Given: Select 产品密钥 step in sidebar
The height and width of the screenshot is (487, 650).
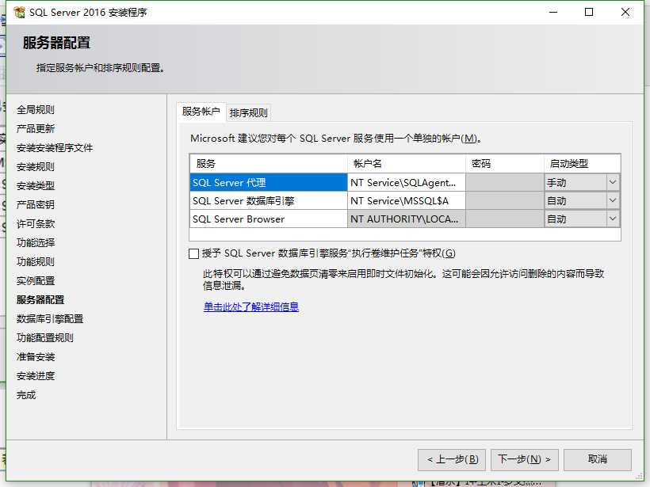Looking at the screenshot, I should [36, 204].
